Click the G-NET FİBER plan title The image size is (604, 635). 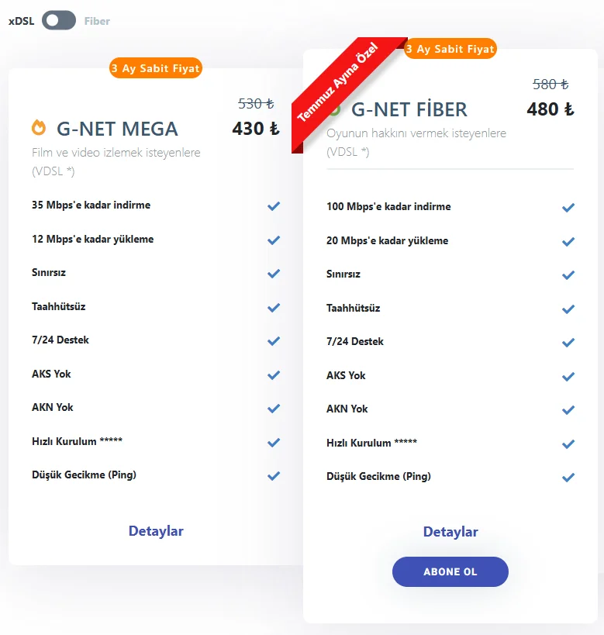(x=409, y=109)
